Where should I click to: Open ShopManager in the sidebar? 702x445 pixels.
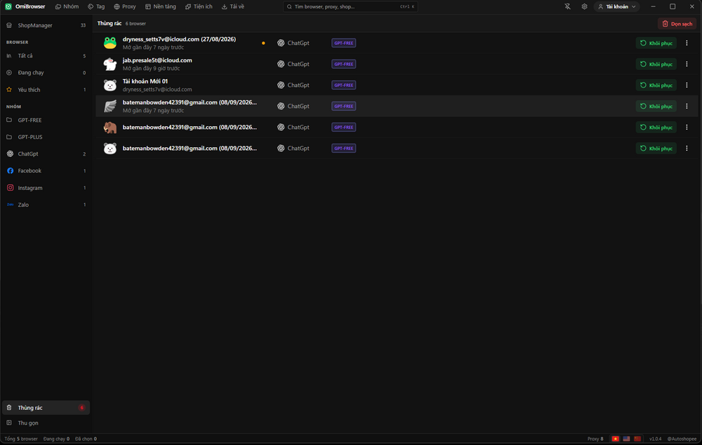click(x=46, y=25)
